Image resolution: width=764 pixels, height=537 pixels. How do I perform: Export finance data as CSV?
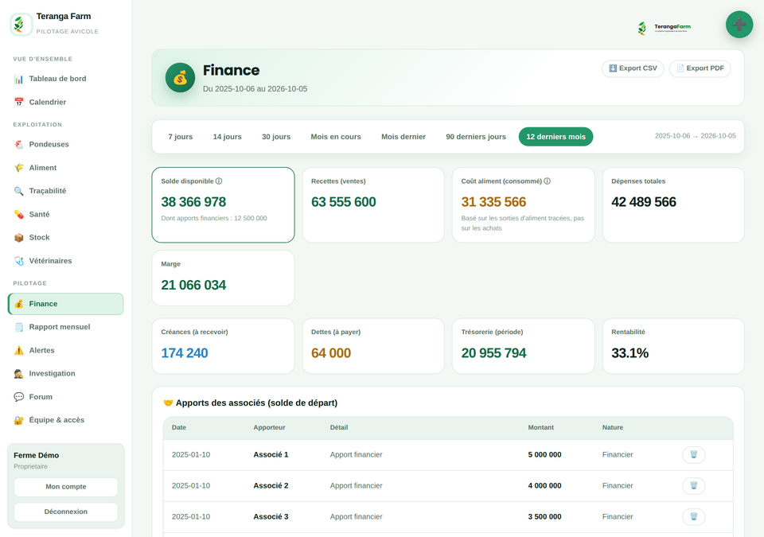[x=633, y=68]
